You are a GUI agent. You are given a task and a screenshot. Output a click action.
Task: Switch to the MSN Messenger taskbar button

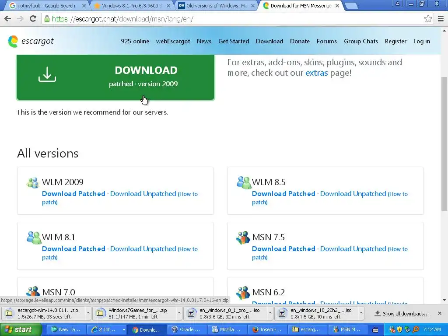coord(348,330)
